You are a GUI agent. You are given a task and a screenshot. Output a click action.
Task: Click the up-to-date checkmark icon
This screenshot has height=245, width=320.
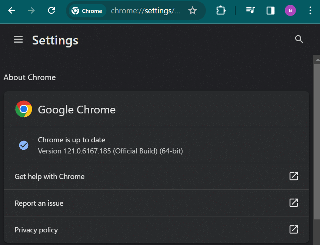tap(24, 145)
